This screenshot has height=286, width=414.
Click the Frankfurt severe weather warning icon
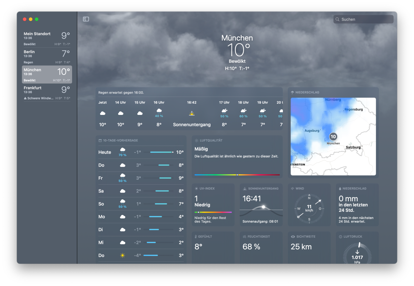click(25, 98)
